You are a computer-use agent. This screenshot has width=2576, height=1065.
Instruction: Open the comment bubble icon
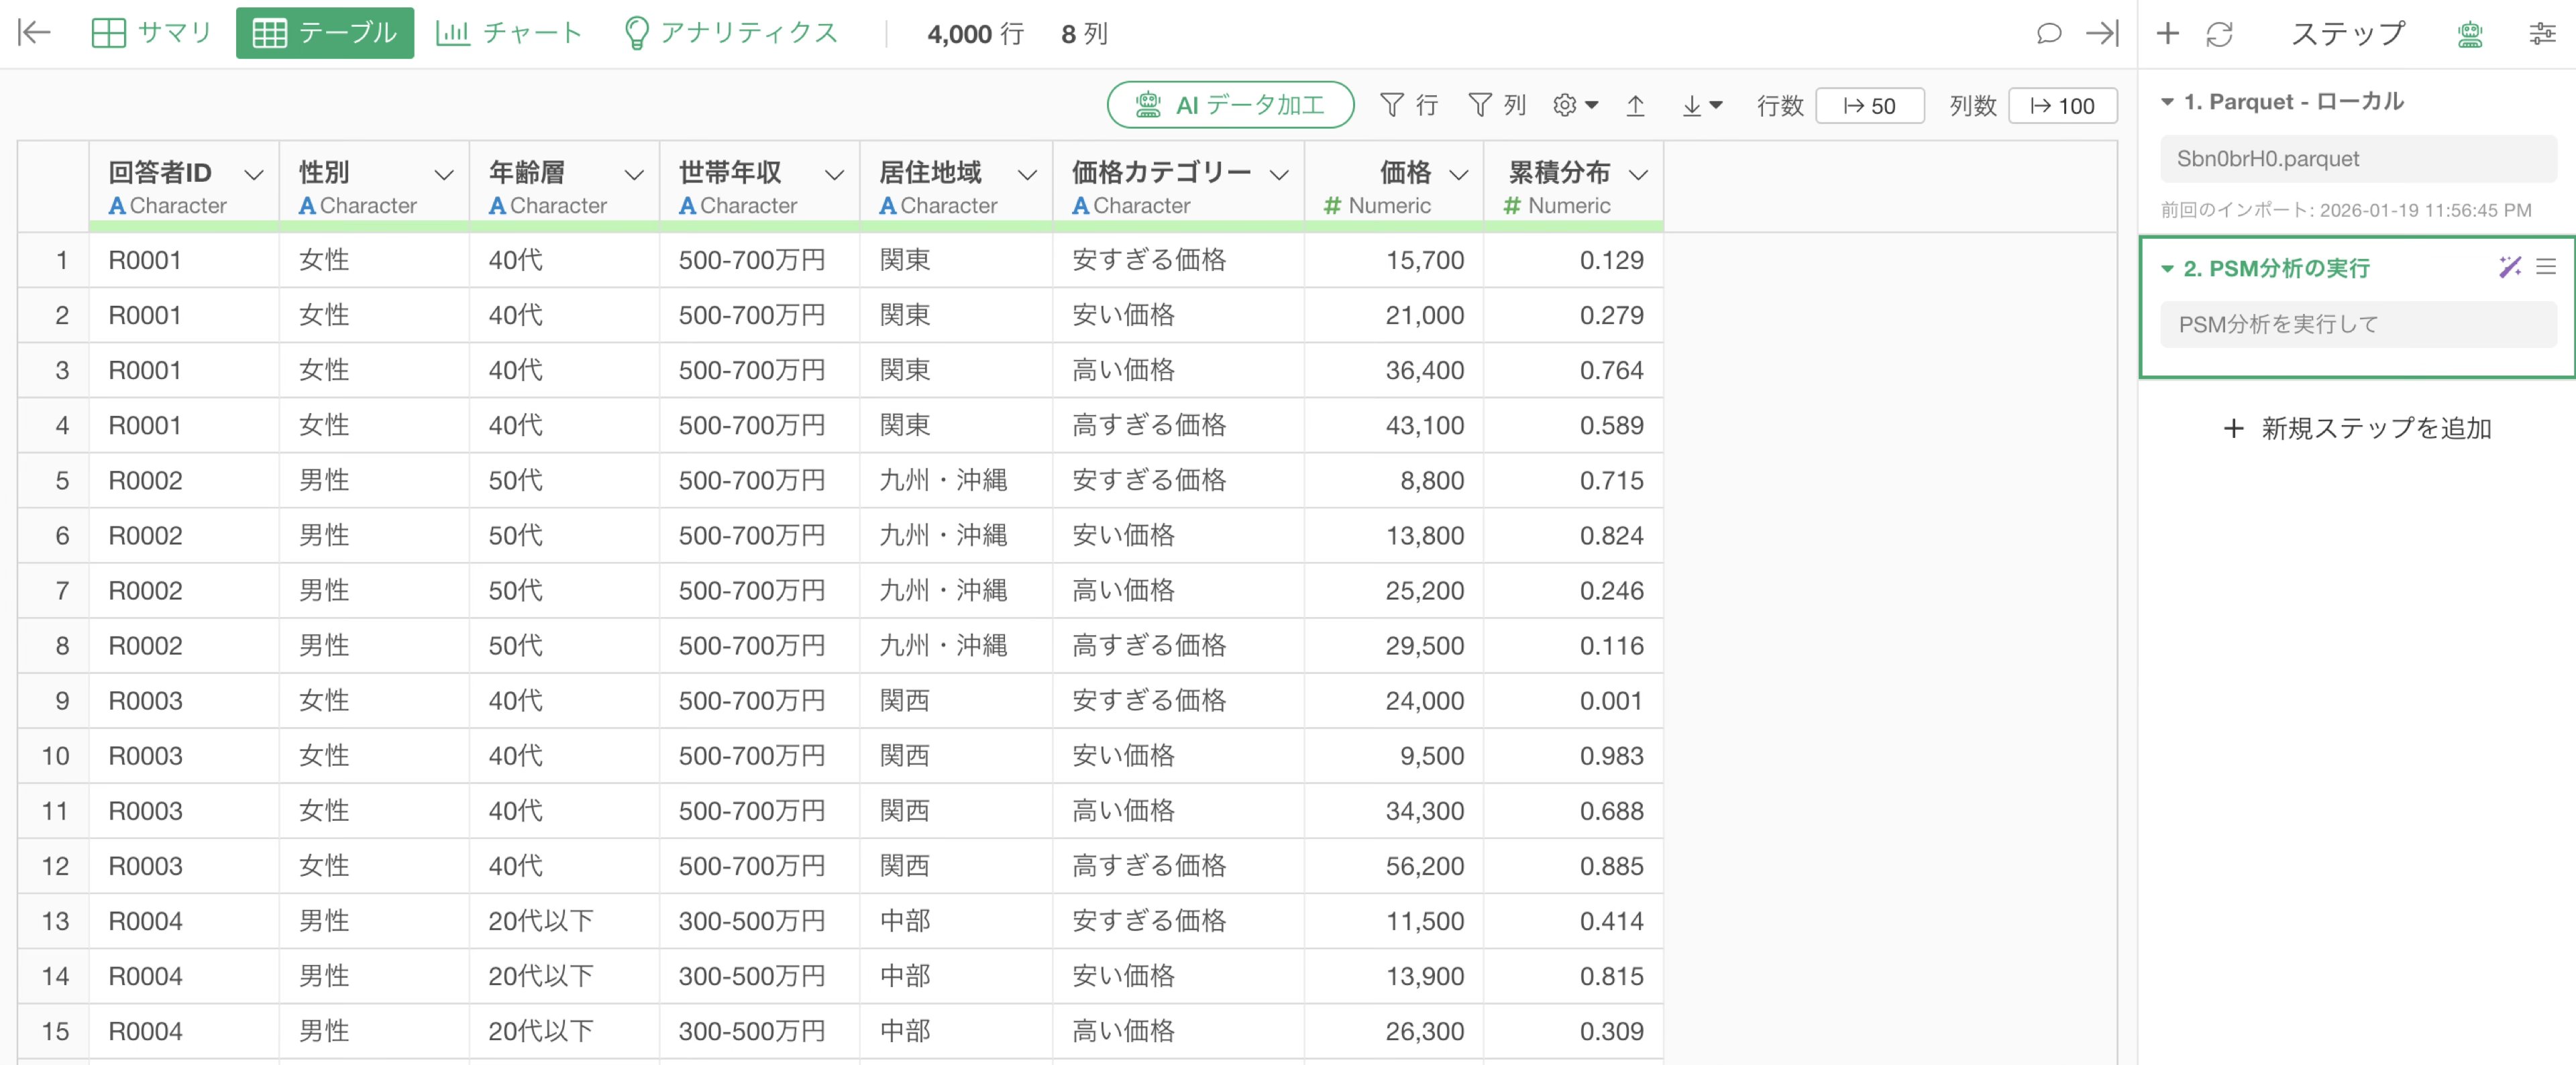(2048, 33)
